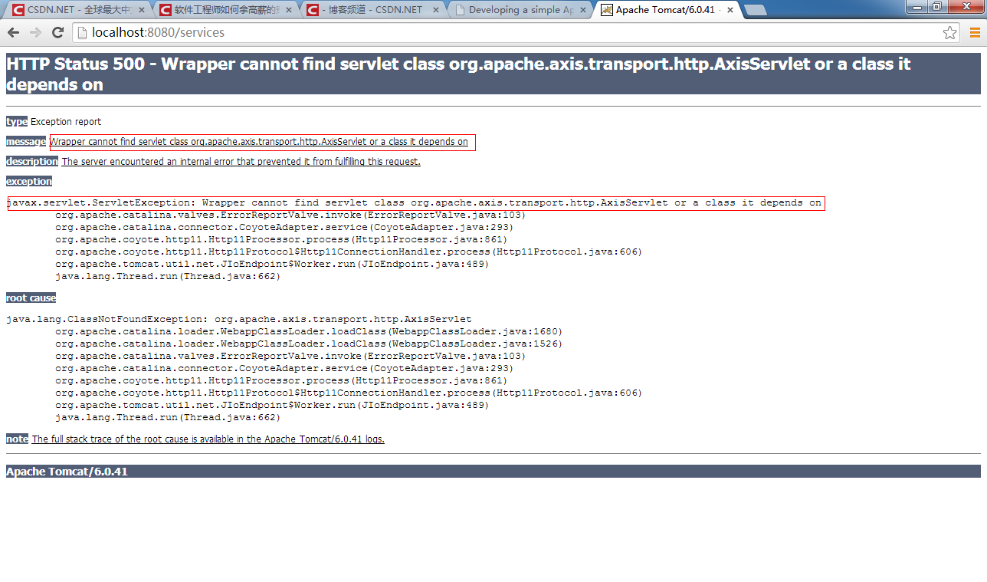Maximize the Chrome window
The width and height of the screenshot is (987, 582).
coord(938,6)
